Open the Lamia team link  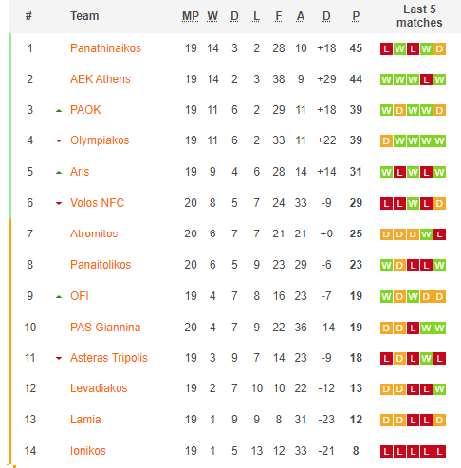point(85,420)
